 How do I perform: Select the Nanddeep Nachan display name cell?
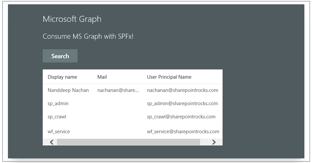tap(68, 90)
